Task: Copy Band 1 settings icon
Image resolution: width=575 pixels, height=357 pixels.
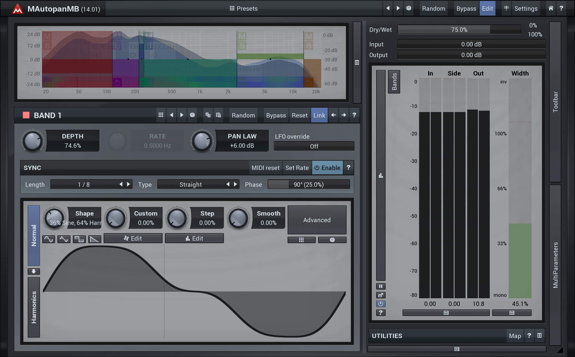Action: click(208, 115)
